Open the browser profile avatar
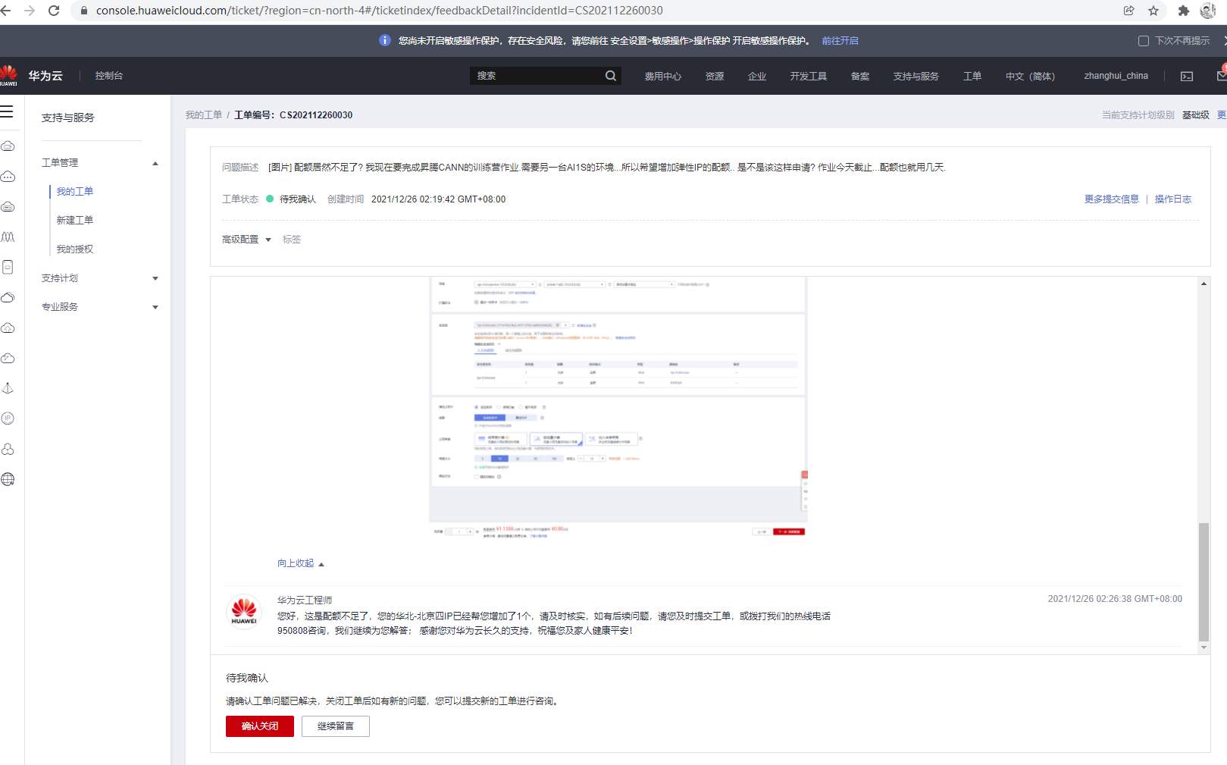1227x765 pixels. [x=1208, y=11]
